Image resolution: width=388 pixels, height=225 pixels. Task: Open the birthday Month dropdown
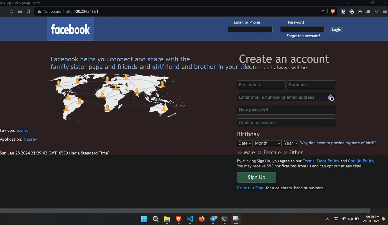tap(268, 143)
